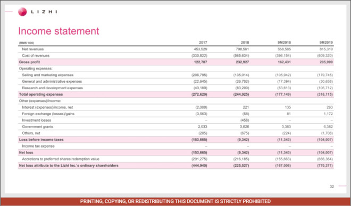Click the Loss before income taxes label
This screenshot has width=351, height=206.
41,140
